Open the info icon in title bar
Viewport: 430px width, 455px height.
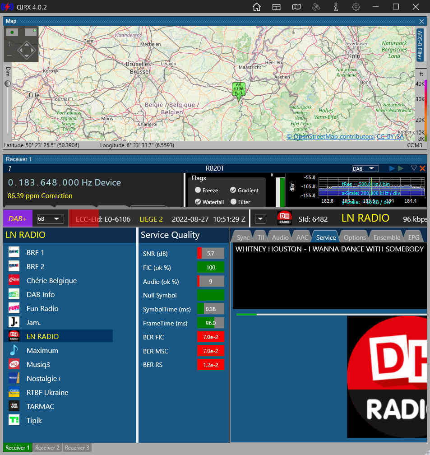336,7
